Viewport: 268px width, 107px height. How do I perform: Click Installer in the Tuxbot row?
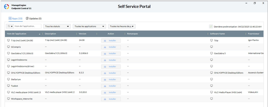[x=111, y=86]
